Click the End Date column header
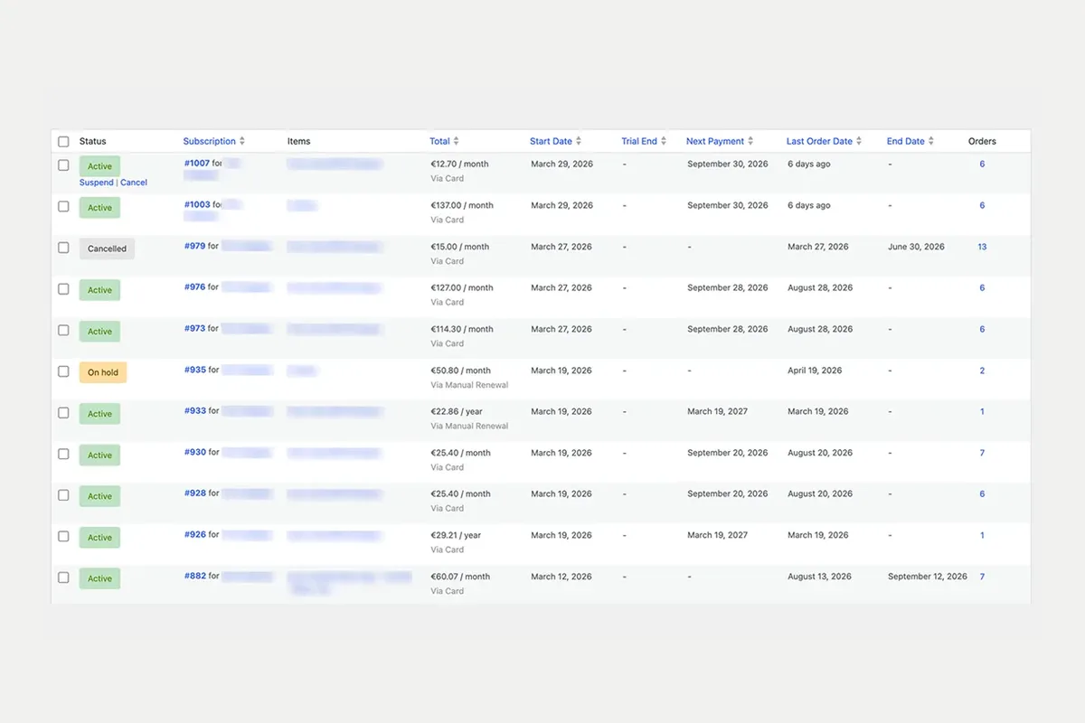 click(x=906, y=141)
